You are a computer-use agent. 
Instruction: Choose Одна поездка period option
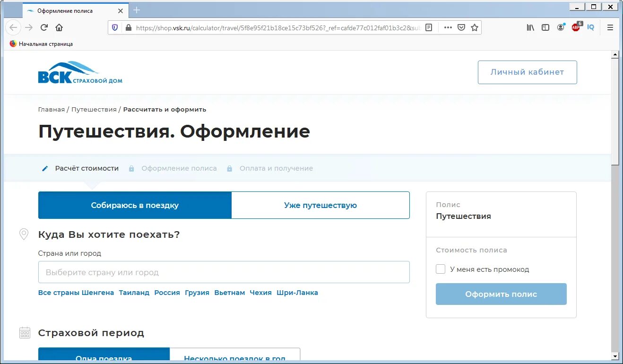pyautogui.click(x=104, y=355)
